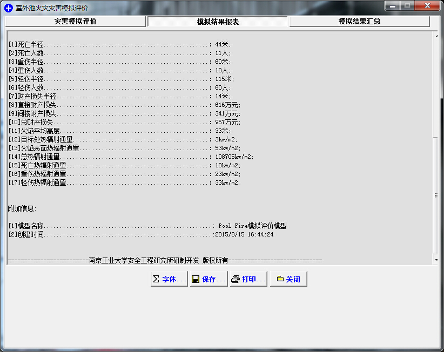Select the line [9]间接财产损失 341万元

124,113
